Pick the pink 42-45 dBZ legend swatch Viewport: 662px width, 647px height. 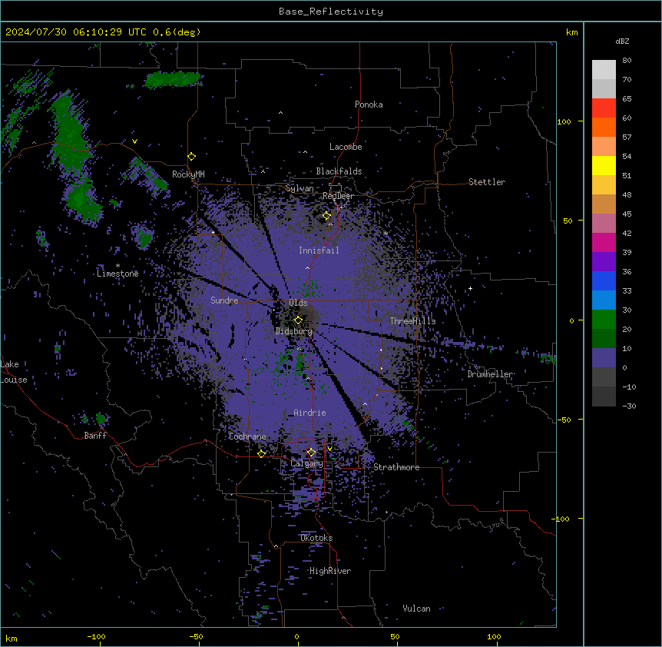[x=604, y=224]
